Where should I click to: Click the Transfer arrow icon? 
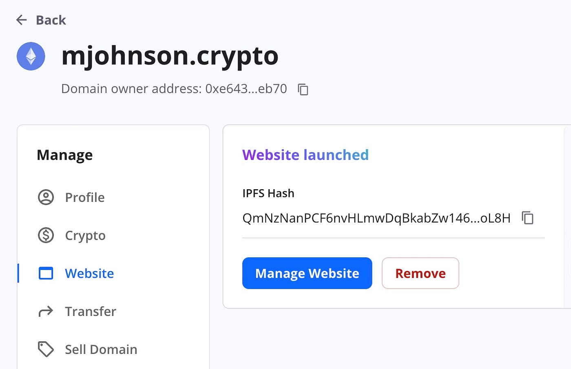(46, 311)
